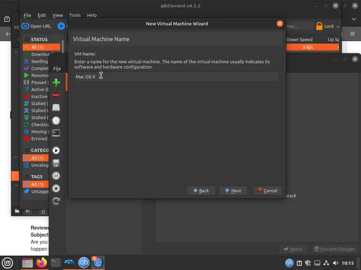Open the File menu of the VM manager window

[57, 69]
